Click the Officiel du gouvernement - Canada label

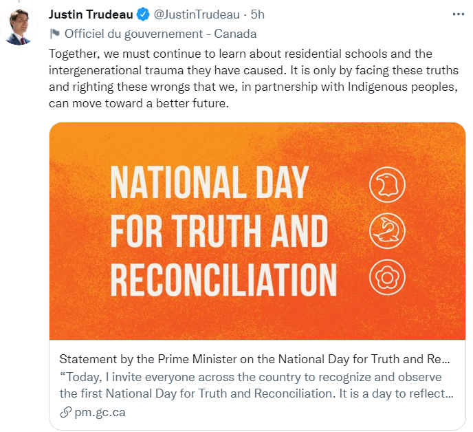pyautogui.click(x=160, y=34)
